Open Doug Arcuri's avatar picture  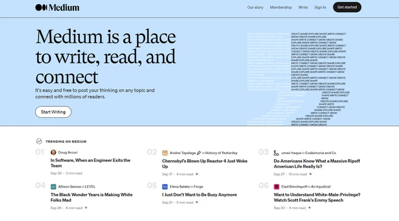(54, 153)
